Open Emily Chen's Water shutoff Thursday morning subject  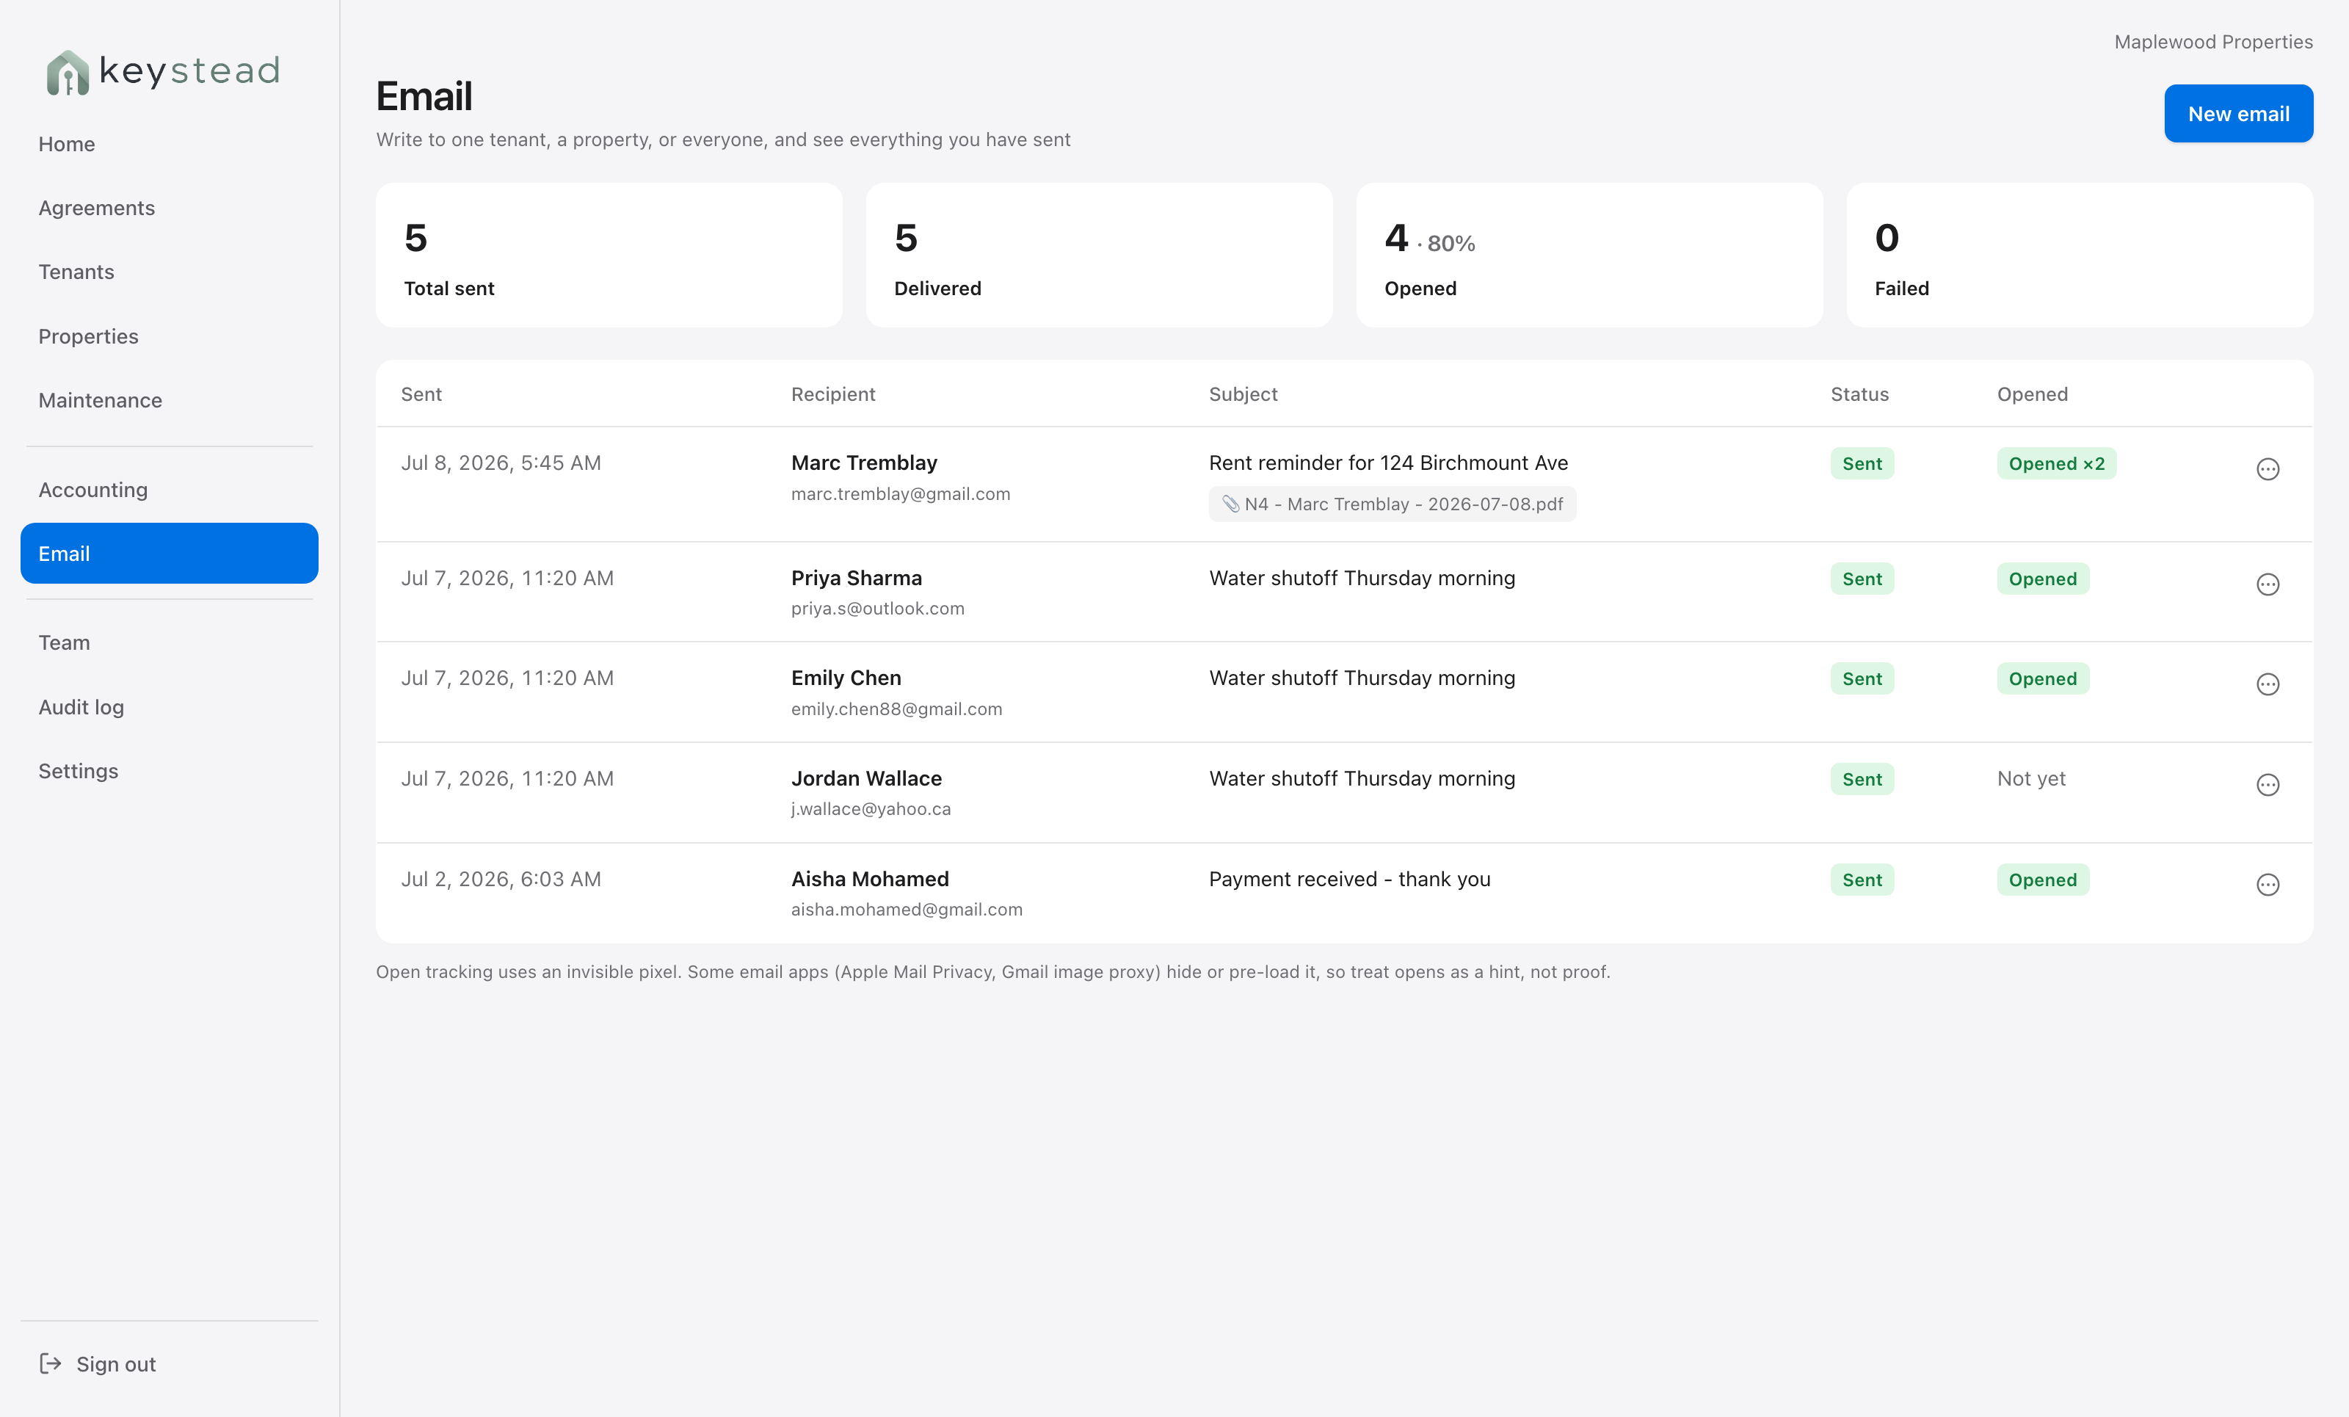[1362, 678]
